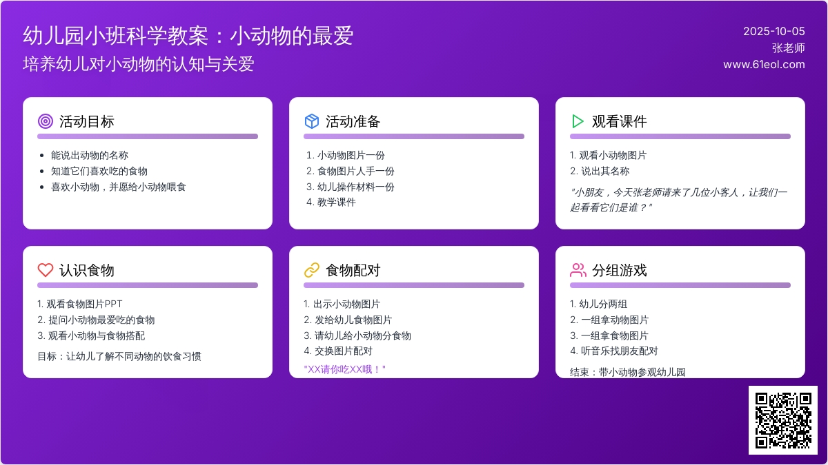This screenshot has width=828, height=465.
Task: Click the italic teacher quote starting with 小朋友
Action: 678,200
